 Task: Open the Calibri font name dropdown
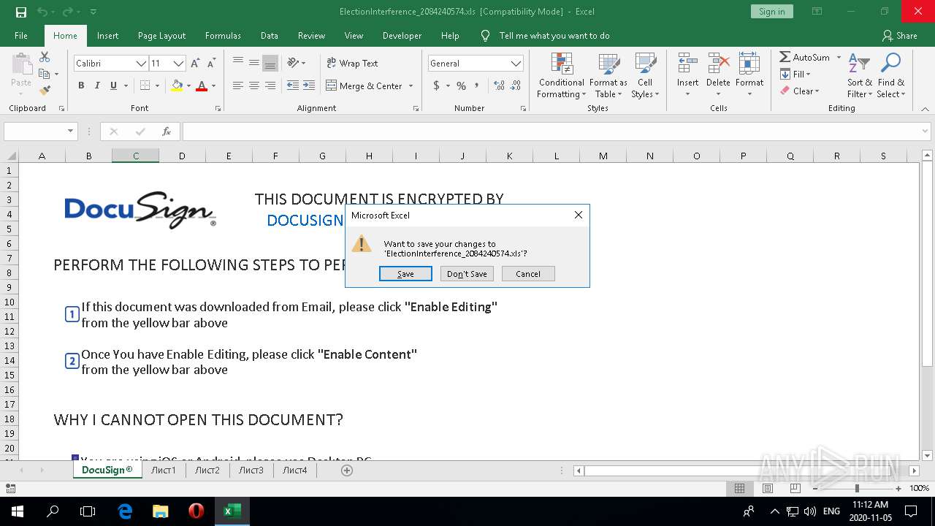(141, 64)
